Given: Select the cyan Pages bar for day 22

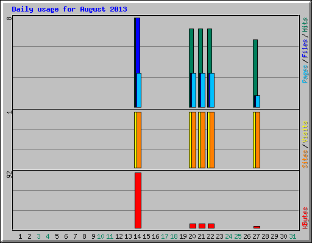Looking at the screenshot, I should point(212,90).
